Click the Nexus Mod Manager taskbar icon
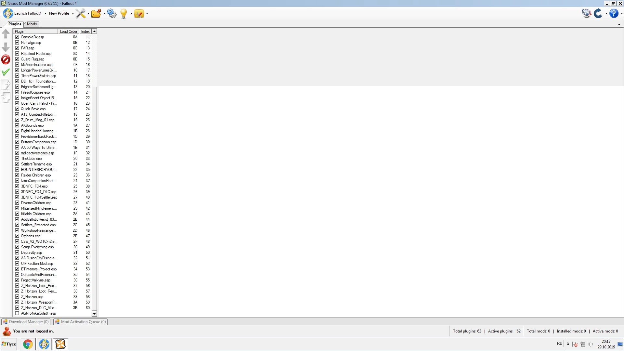The image size is (624, 351). tap(60, 344)
